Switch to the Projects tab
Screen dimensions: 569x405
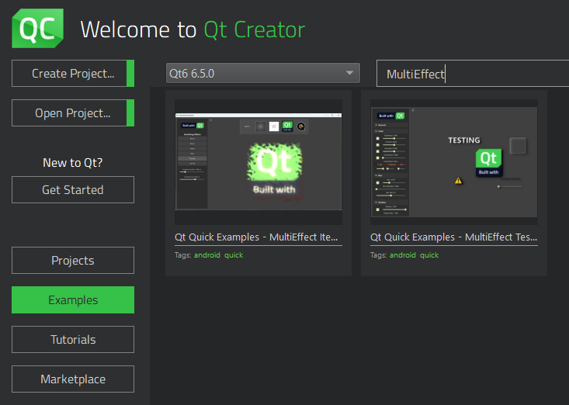coord(73,261)
